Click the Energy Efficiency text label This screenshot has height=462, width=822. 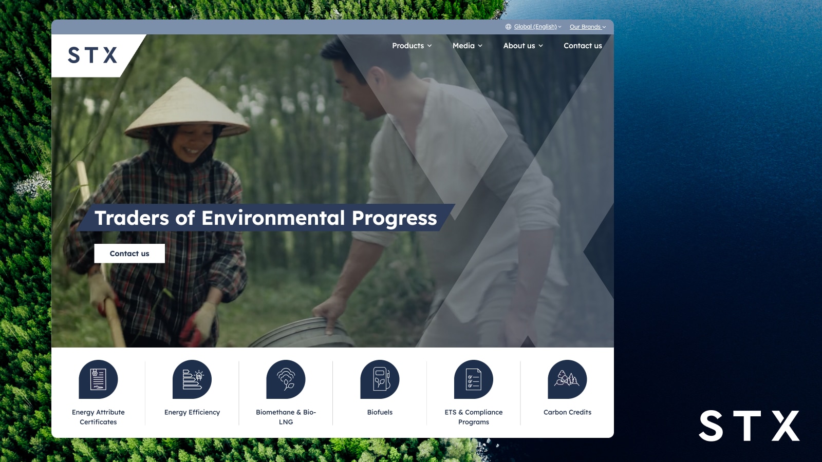192,412
